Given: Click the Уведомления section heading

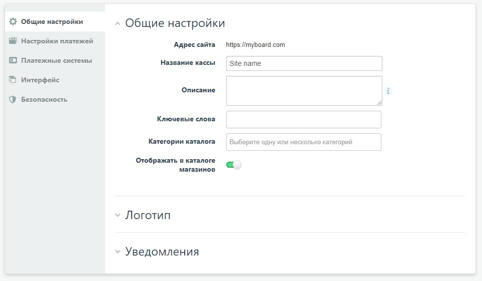Looking at the screenshot, I should click(162, 252).
